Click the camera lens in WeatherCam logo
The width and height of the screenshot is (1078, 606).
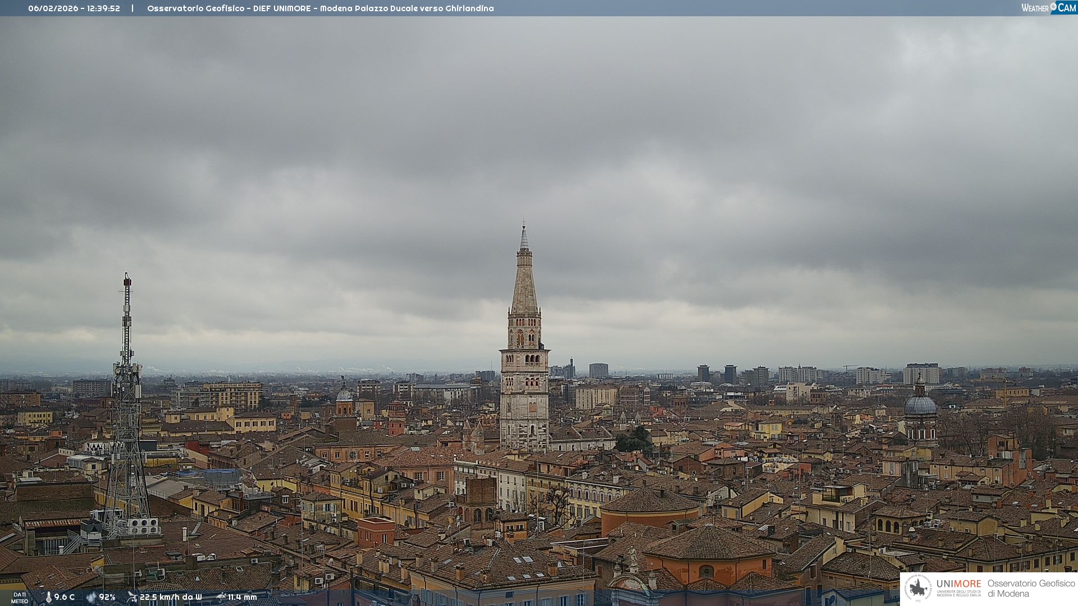[x=1053, y=6]
